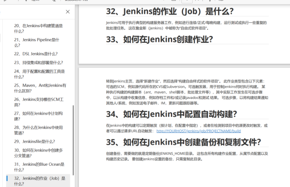Viewport: 290px width, 187px height.
Task: Select outline item 28 为什么在Jenkins中使用管道
Action: click(38, 130)
